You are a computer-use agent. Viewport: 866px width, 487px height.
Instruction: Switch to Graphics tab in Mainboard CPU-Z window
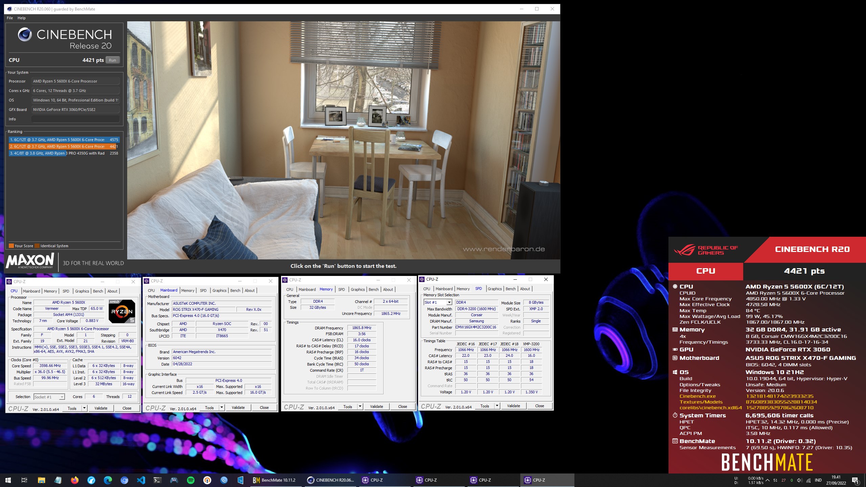pyautogui.click(x=220, y=290)
